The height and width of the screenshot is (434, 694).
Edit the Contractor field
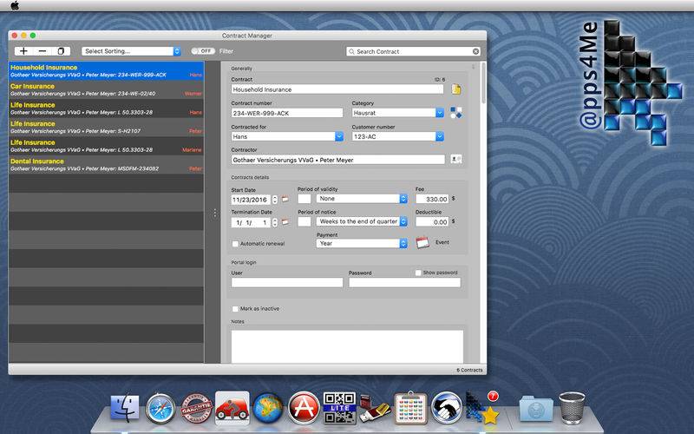pyautogui.click(x=338, y=160)
